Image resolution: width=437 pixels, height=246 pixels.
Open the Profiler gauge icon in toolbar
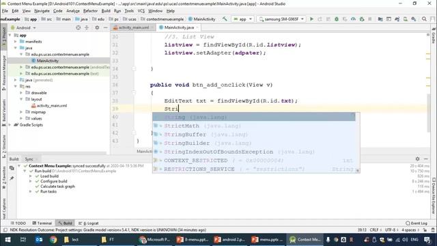353,19
